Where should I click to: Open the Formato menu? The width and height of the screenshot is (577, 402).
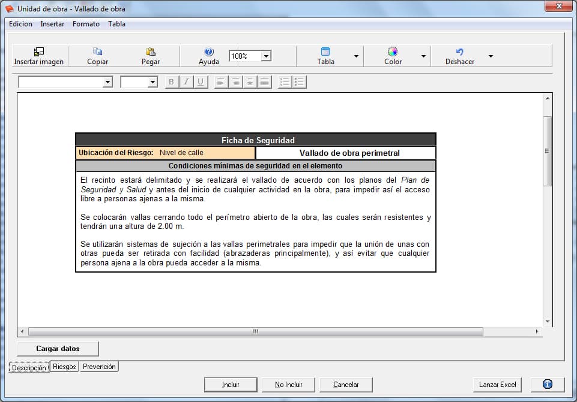tap(86, 24)
